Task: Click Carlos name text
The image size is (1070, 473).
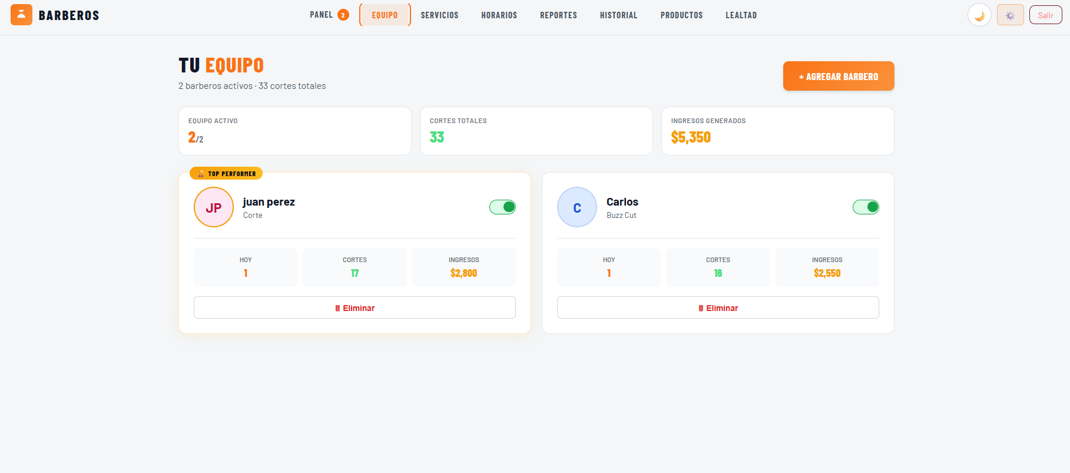Action: click(622, 202)
